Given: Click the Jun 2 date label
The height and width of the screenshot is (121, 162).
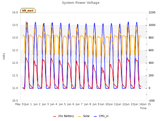Looking at the screenshot, I should click(37, 104).
